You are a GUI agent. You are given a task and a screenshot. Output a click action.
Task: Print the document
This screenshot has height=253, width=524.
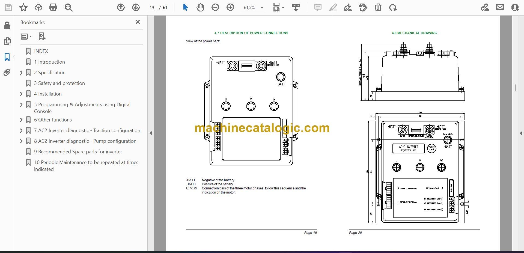click(x=53, y=8)
